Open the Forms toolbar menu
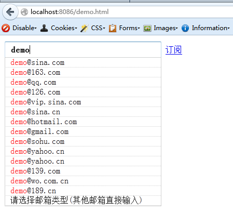The image size is (233, 213). tap(129, 28)
